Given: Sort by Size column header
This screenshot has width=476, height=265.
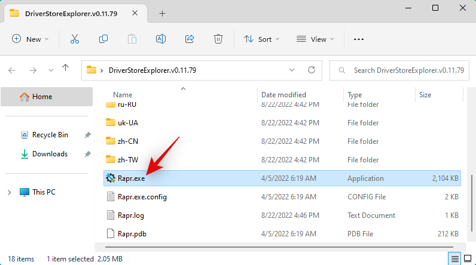Looking at the screenshot, I should coord(425,95).
